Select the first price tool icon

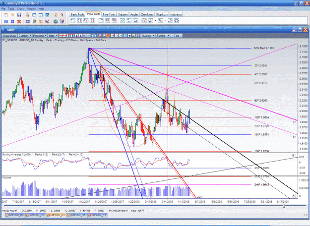73,20
